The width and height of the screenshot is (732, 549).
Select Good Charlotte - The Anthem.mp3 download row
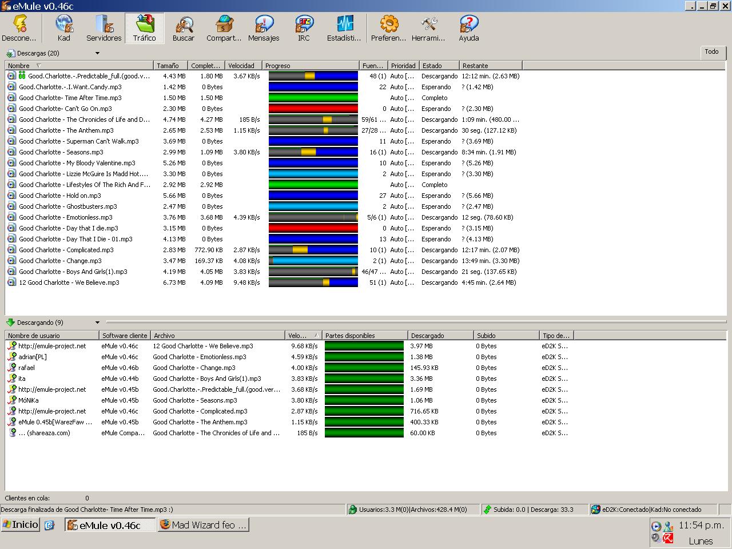click(263, 130)
